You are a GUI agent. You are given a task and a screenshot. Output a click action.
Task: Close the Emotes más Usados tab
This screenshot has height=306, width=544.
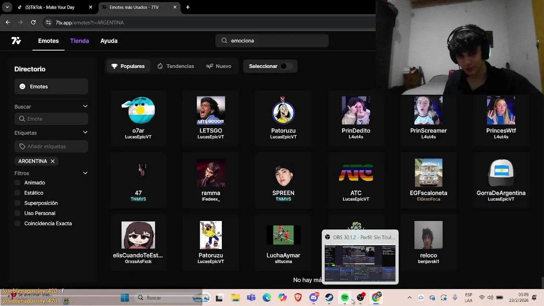click(x=175, y=7)
